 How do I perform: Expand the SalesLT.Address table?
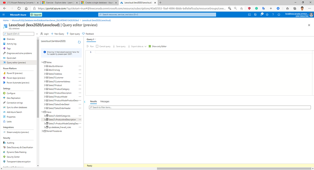coord(45,74)
